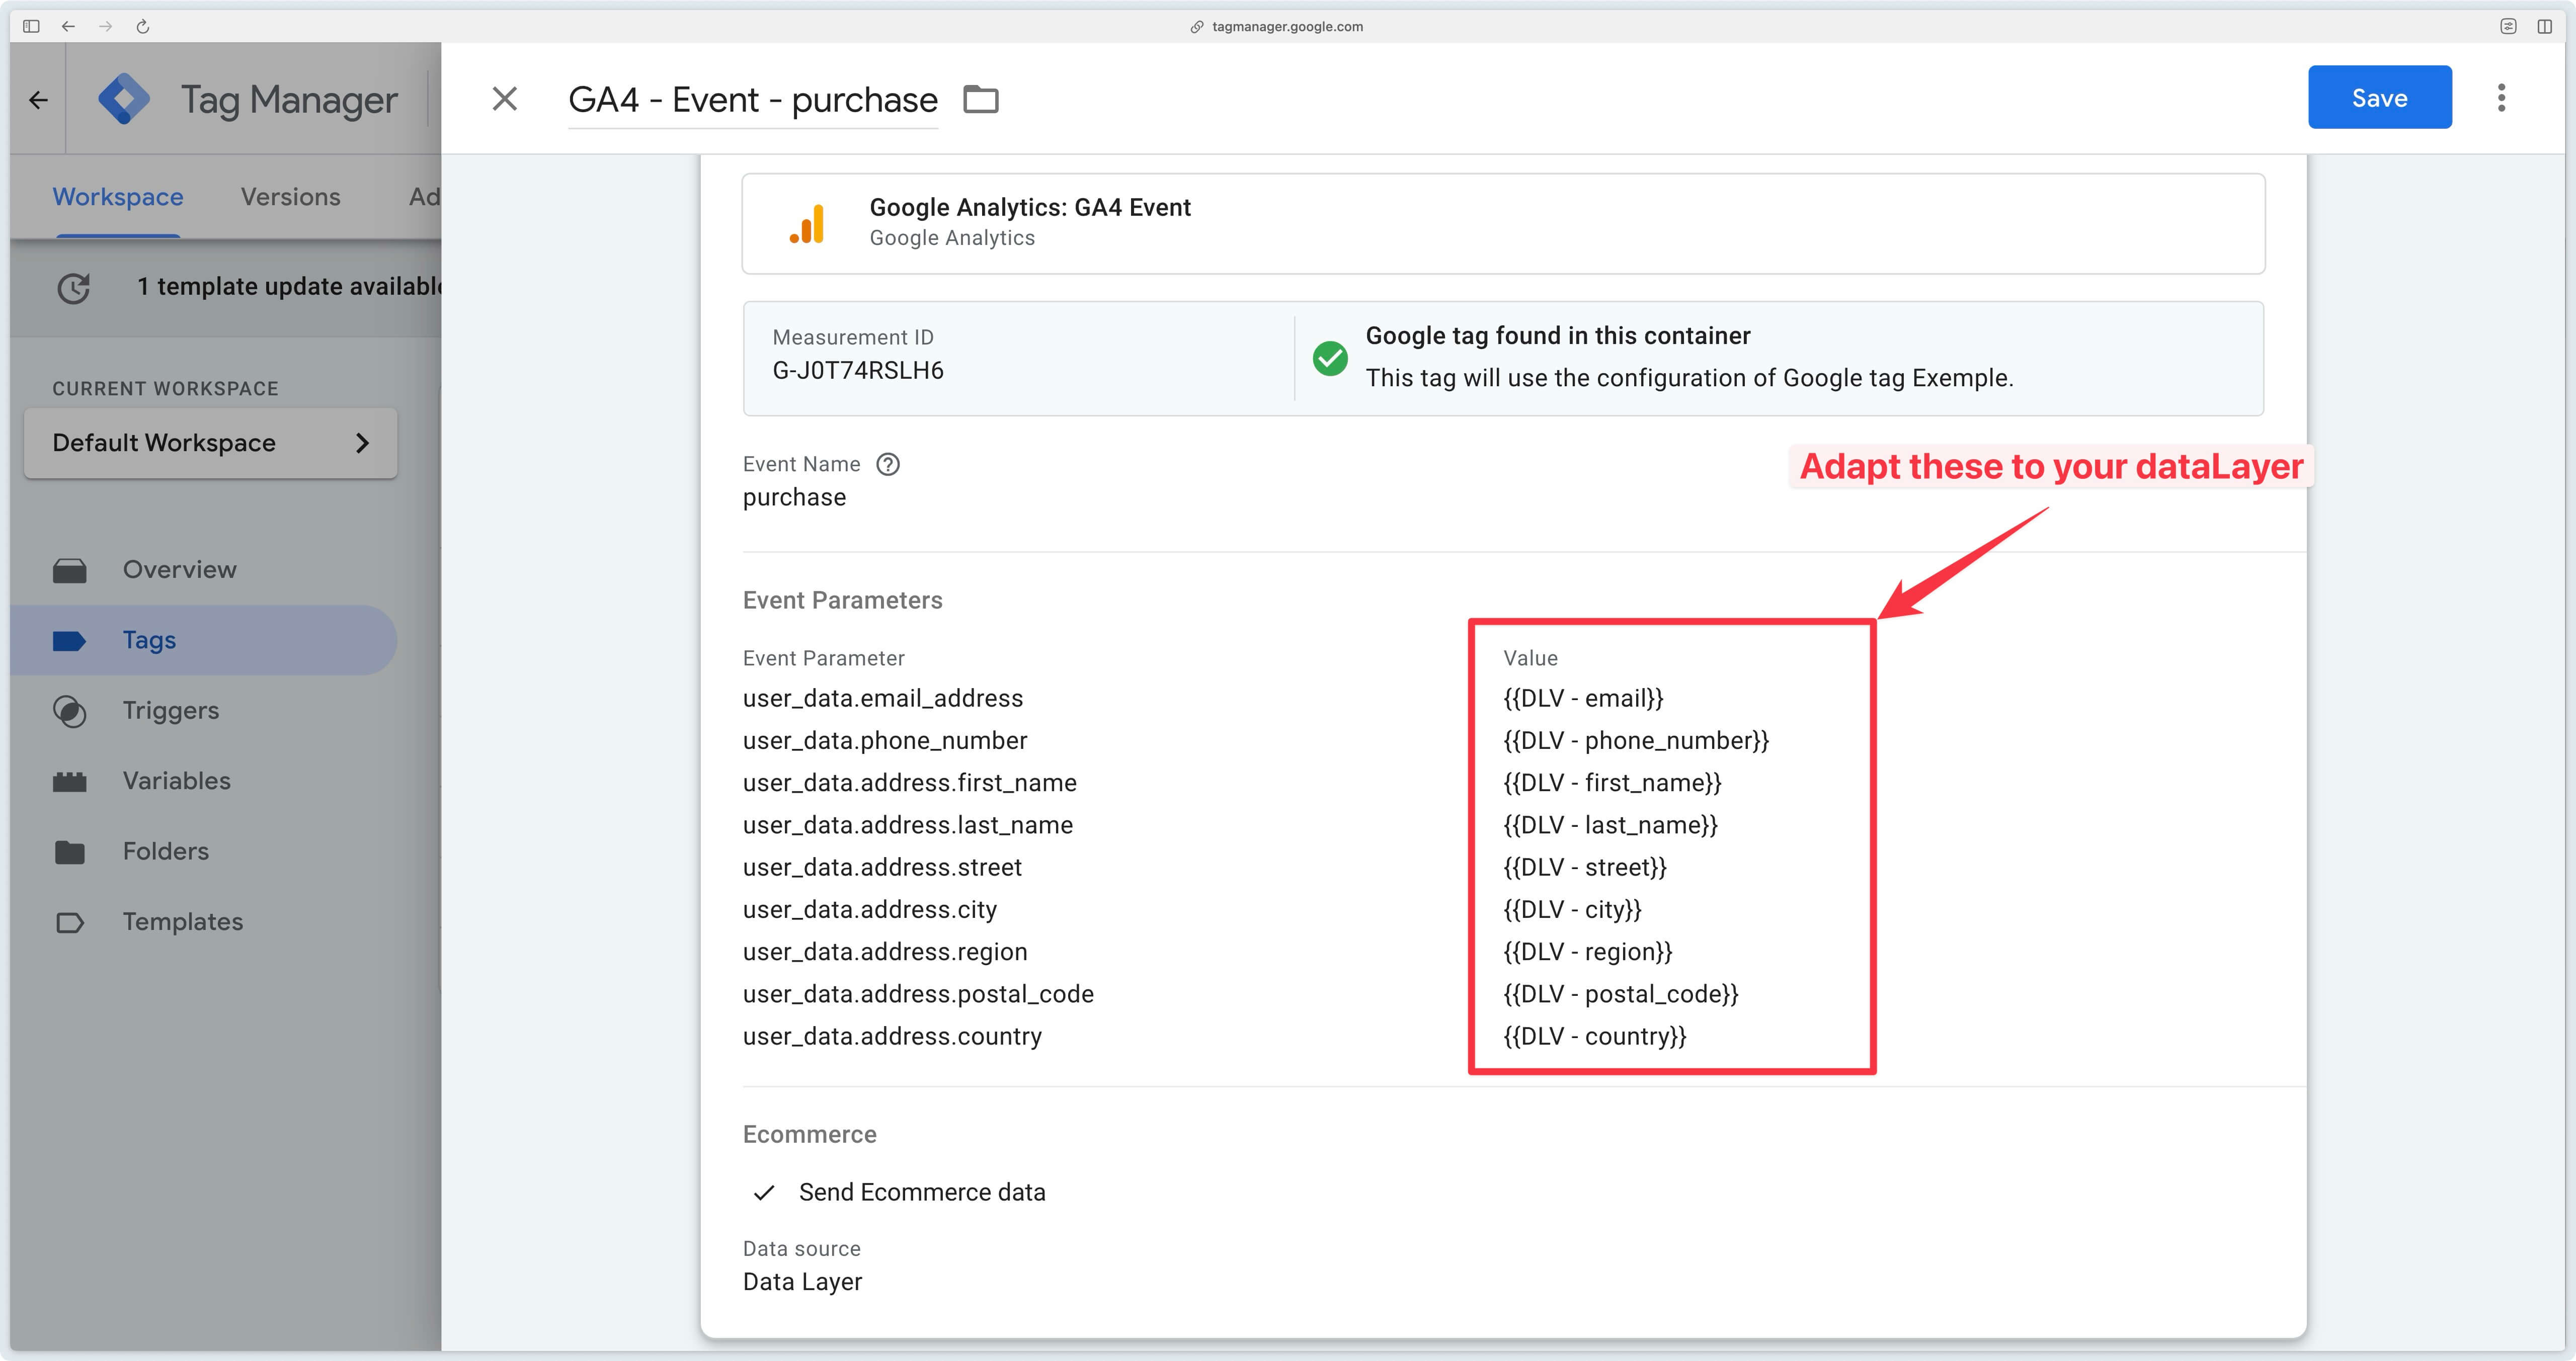Click the browser sidebar toggle icon

tap(31, 26)
